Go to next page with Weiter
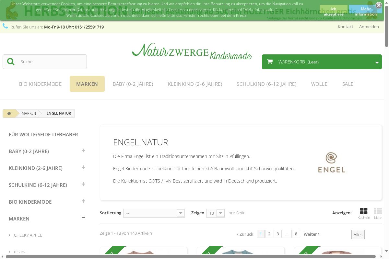The image size is (389, 259). point(312,234)
